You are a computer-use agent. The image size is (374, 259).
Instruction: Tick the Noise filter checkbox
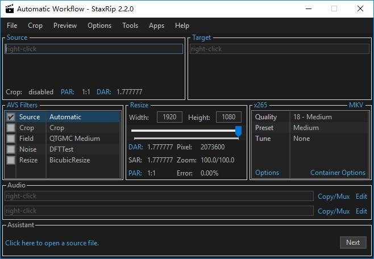pos(11,149)
